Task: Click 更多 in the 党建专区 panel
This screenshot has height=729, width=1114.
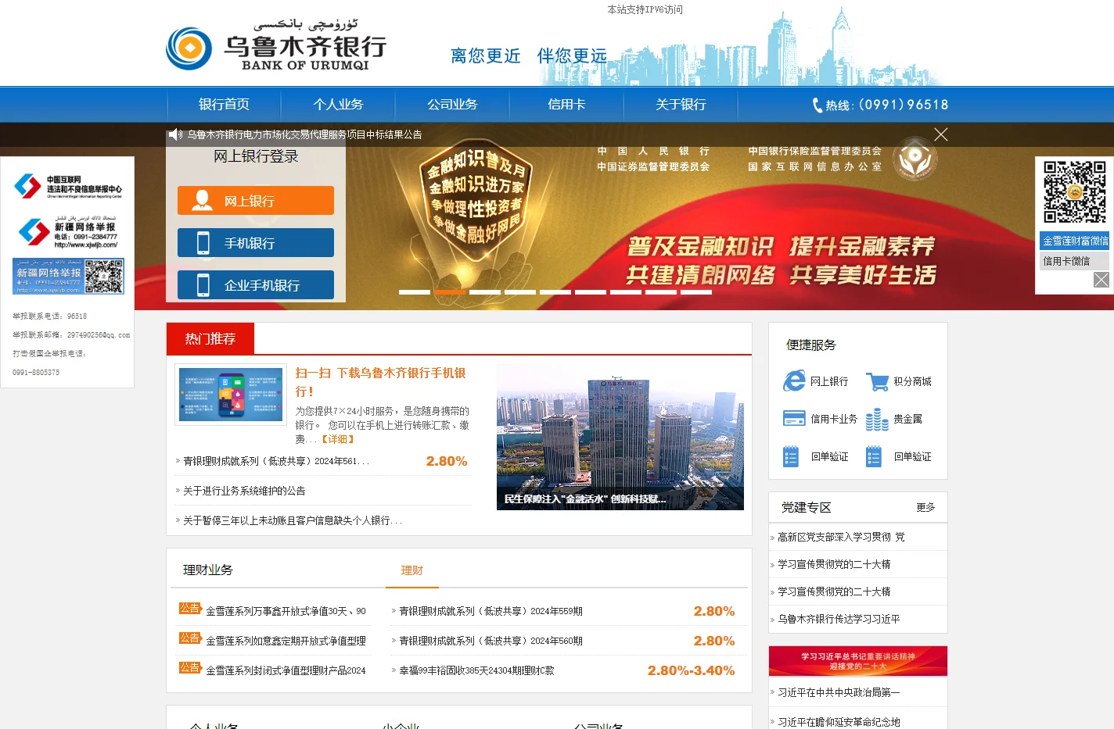Action: pos(925,507)
